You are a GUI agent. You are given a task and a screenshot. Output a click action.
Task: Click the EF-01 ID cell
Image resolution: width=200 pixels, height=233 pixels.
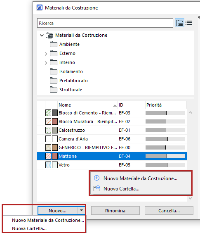pyautogui.click(x=125, y=130)
